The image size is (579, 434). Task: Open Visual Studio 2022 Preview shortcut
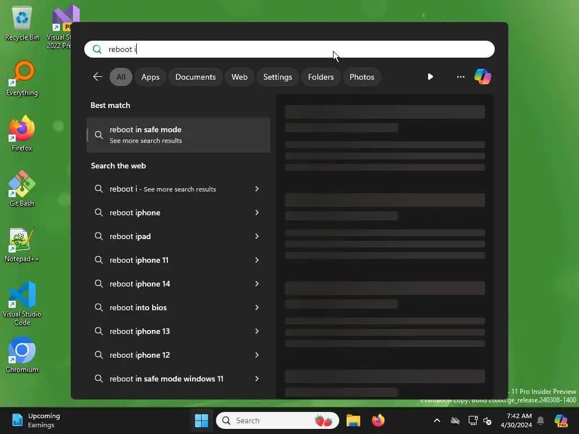click(x=59, y=27)
